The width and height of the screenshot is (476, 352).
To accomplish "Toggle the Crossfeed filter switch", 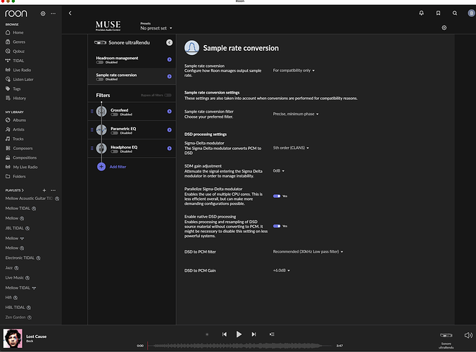I will click(x=114, y=114).
